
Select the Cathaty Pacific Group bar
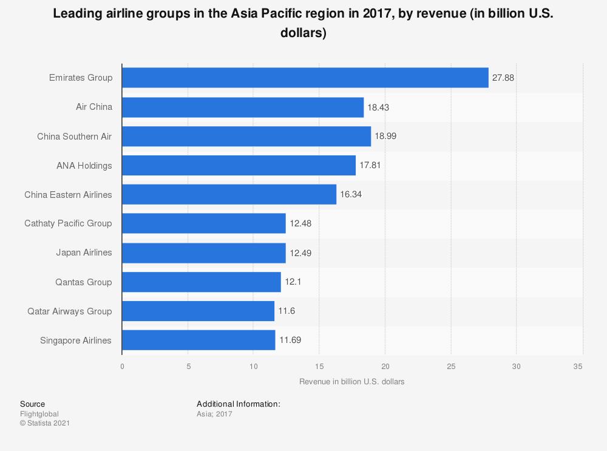coord(203,223)
